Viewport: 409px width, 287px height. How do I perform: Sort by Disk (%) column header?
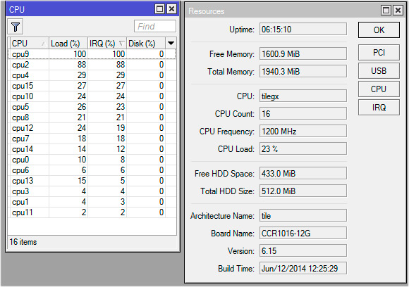[146, 43]
